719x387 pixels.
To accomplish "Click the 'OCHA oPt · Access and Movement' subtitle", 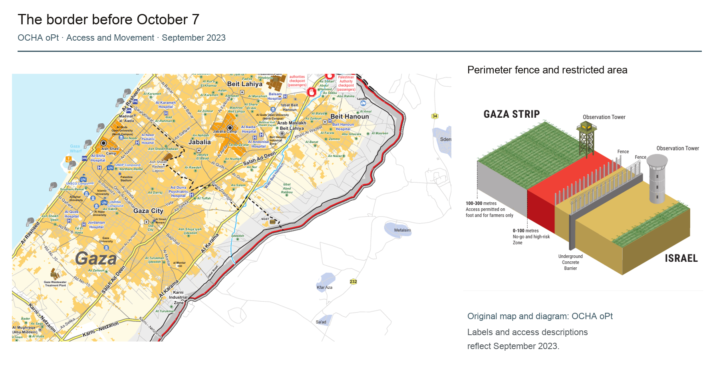I will click(86, 38).
